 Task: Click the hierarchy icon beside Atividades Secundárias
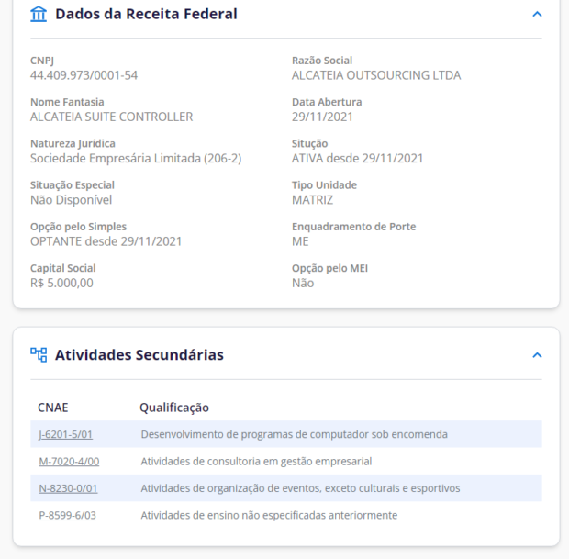point(39,354)
